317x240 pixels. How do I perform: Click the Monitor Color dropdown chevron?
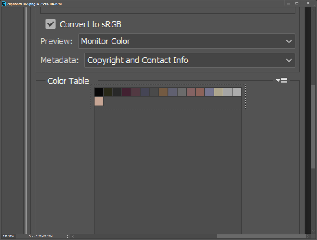(x=289, y=41)
